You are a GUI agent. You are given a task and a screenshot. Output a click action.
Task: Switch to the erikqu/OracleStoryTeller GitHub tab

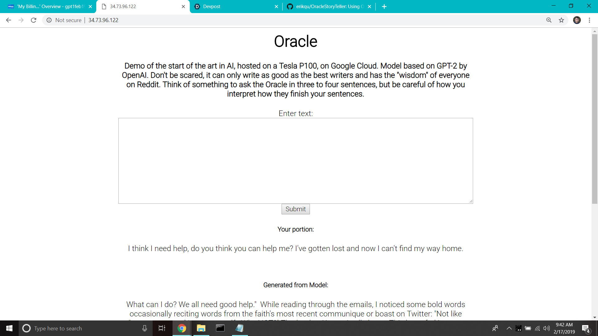pyautogui.click(x=327, y=7)
